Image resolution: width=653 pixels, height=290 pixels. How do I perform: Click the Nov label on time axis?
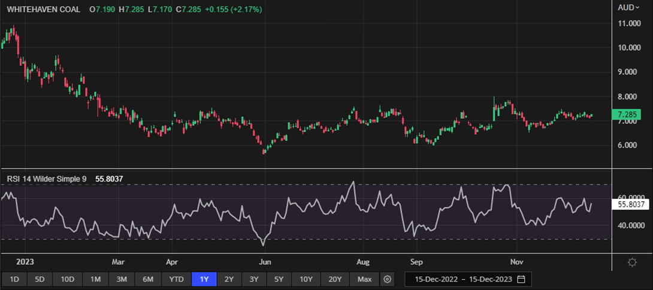(x=516, y=262)
